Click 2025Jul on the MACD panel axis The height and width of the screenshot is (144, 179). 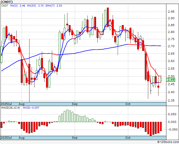click(x=6, y=138)
